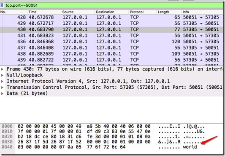Click hex offset 0000 row label
Image resolution: width=225 pixels, height=156 pixels.
(x=7, y=126)
